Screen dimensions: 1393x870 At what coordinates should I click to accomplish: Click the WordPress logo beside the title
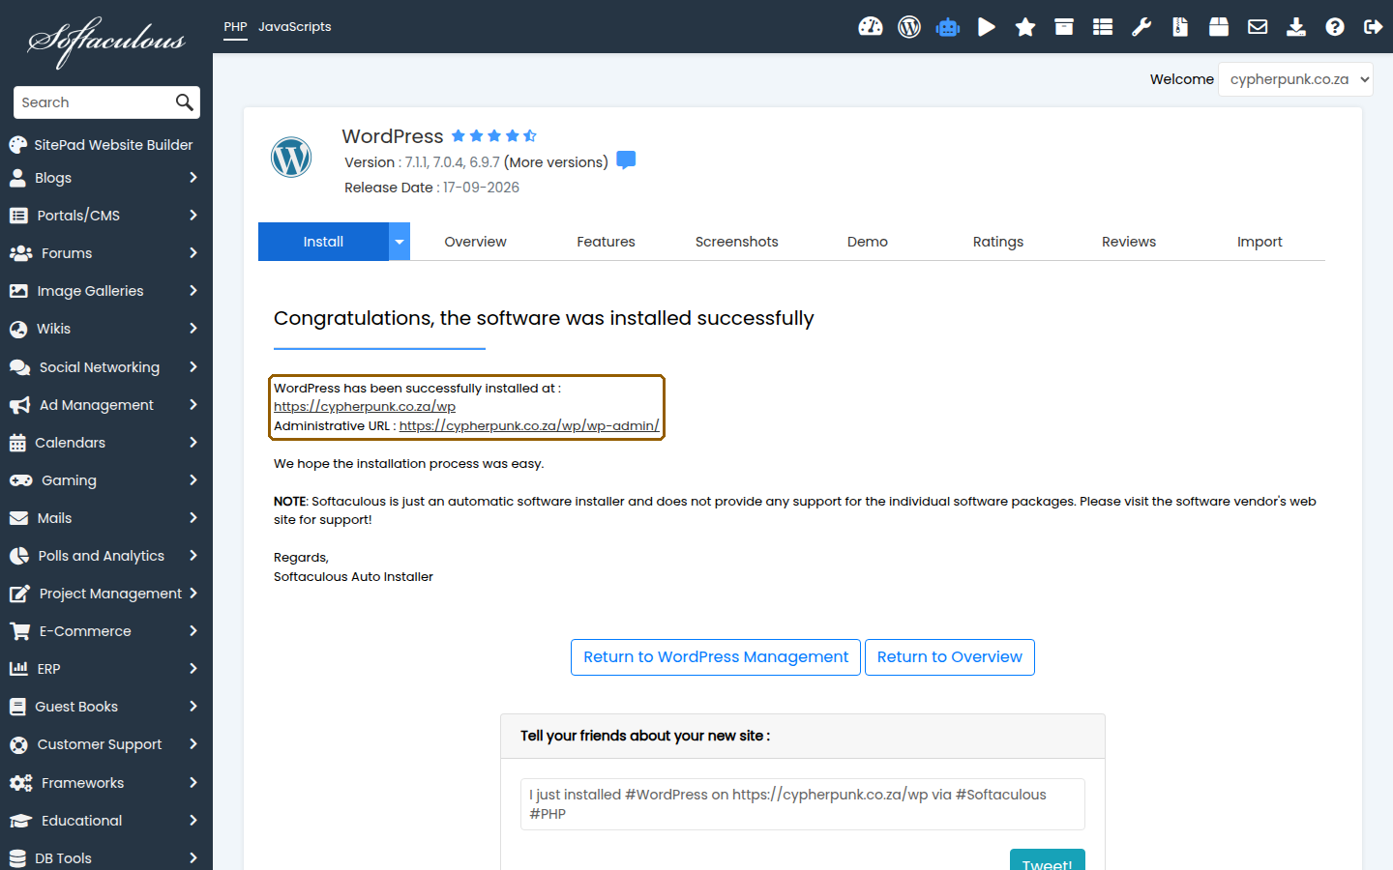(x=291, y=158)
